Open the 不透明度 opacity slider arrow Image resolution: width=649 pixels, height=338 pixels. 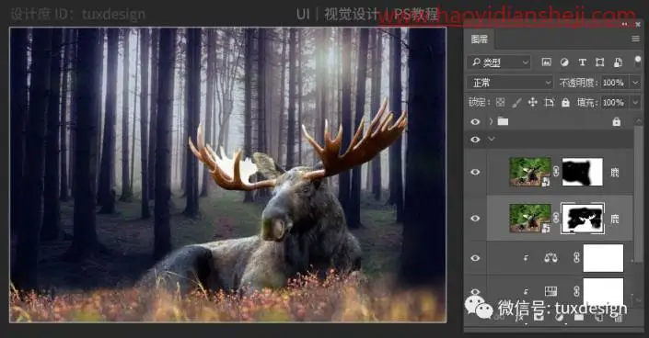coord(635,83)
